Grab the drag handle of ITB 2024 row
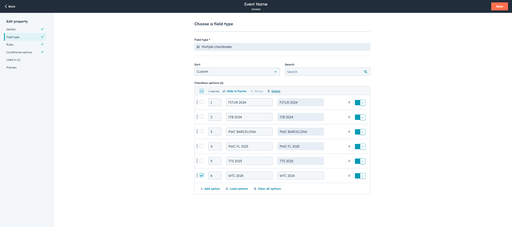The width and height of the screenshot is (512, 227). click(x=197, y=117)
